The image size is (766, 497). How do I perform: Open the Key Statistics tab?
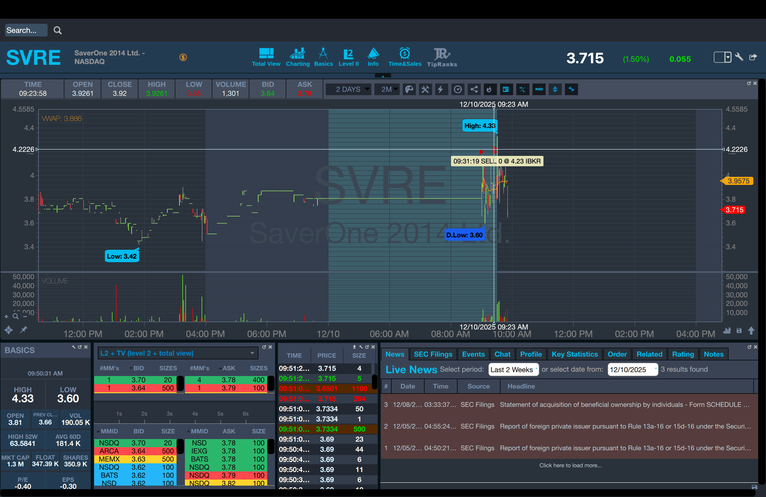tap(574, 354)
